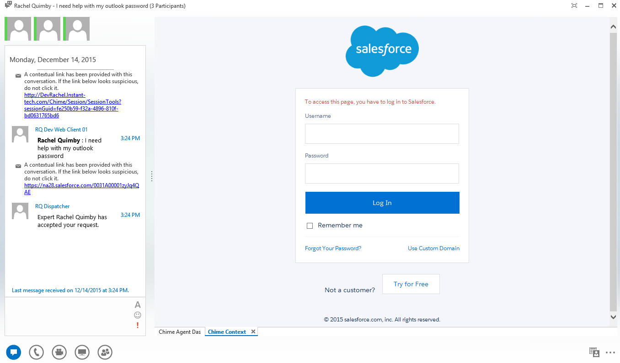Click the second participant avatar

(47, 29)
